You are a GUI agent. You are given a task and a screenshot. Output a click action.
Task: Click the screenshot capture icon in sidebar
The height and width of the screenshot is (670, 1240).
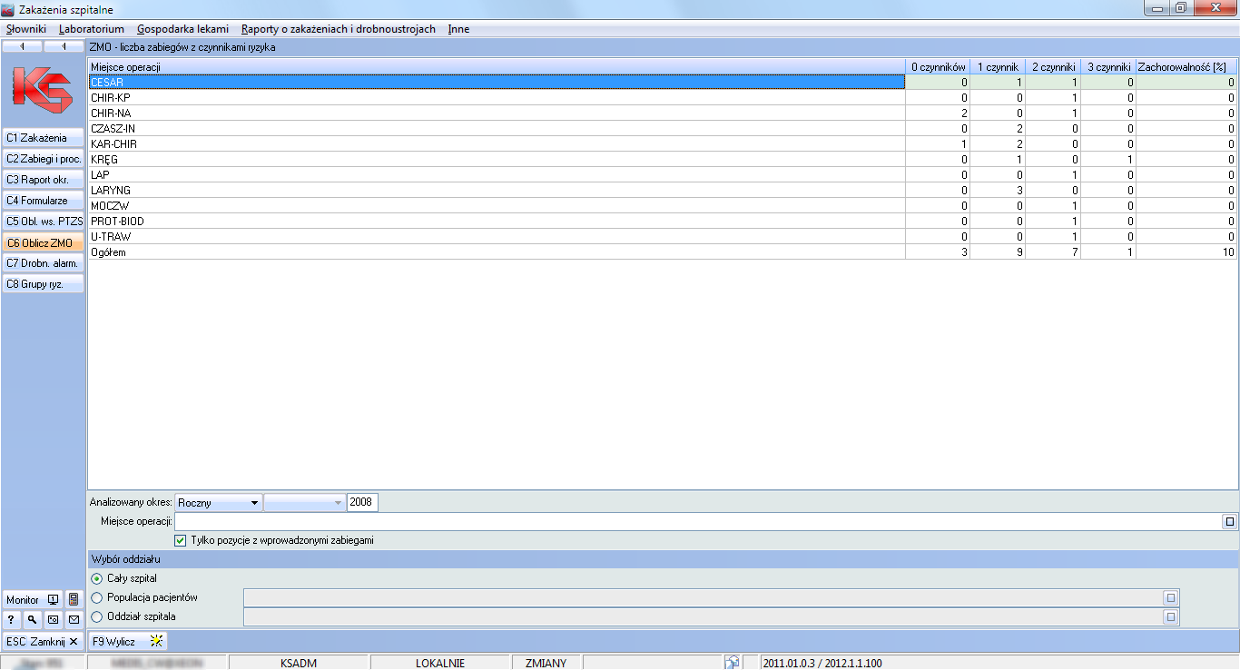[x=53, y=620]
